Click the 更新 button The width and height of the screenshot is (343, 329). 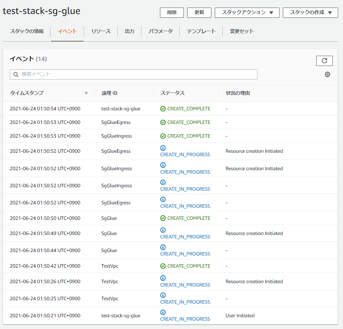pyautogui.click(x=199, y=13)
